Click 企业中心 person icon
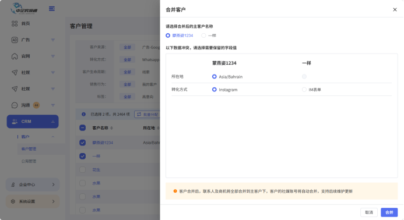This screenshot has height=220, width=404. pyautogui.click(x=13, y=184)
